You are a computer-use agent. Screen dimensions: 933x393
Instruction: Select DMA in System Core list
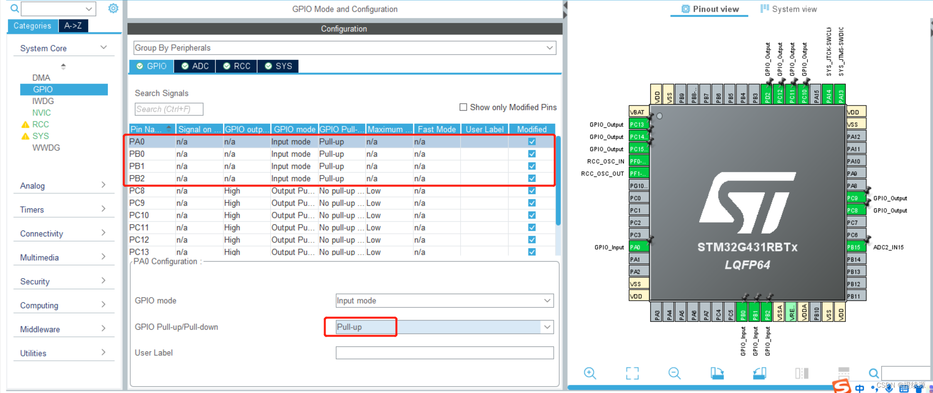point(41,78)
